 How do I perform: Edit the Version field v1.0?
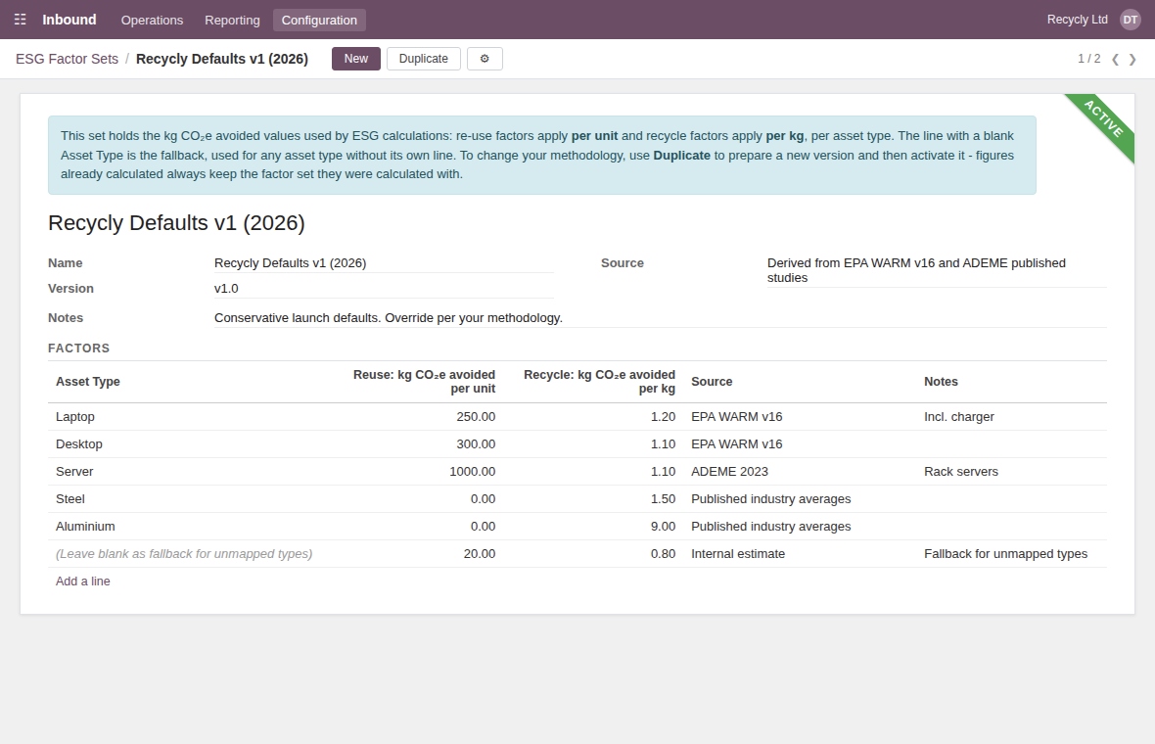click(384, 289)
